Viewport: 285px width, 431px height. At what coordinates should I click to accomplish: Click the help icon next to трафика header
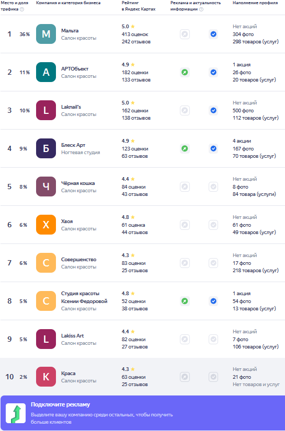click(22, 9)
